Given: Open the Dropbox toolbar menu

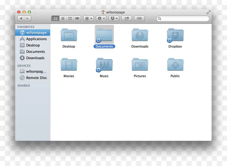Looking at the screenshot, I should point(114,18).
